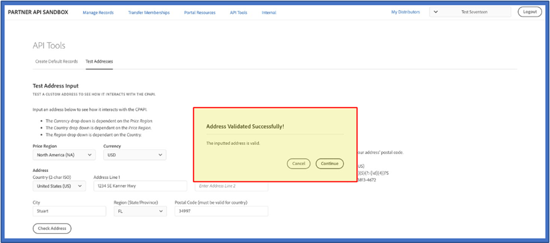Open the Internal navigation item
The height and width of the screenshot is (243, 550).
pyautogui.click(x=269, y=12)
